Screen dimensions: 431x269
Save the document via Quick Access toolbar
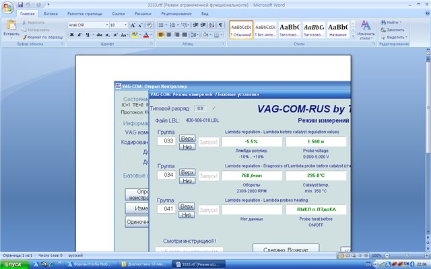21,5
